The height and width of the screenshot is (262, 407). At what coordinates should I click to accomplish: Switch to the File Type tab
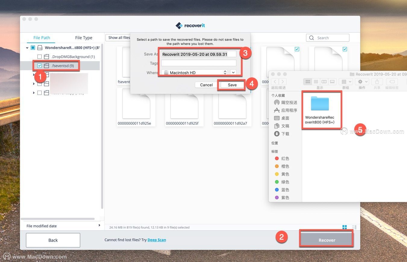click(x=84, y=38)
